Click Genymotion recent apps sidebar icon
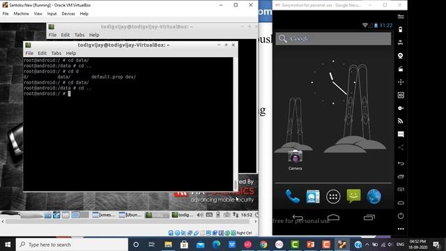This screenshot has height=251, width=446. point(401,176)
